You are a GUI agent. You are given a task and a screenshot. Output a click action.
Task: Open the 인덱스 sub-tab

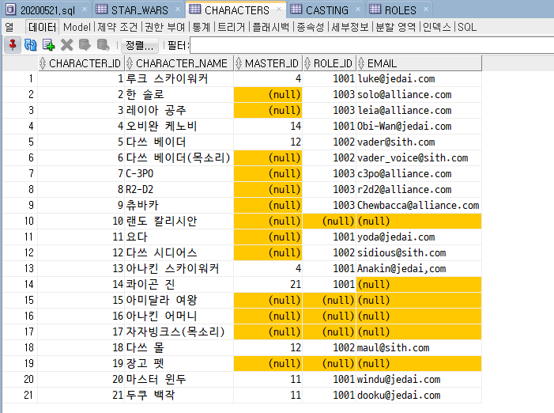pyautogui.click(x=437, y=27)
